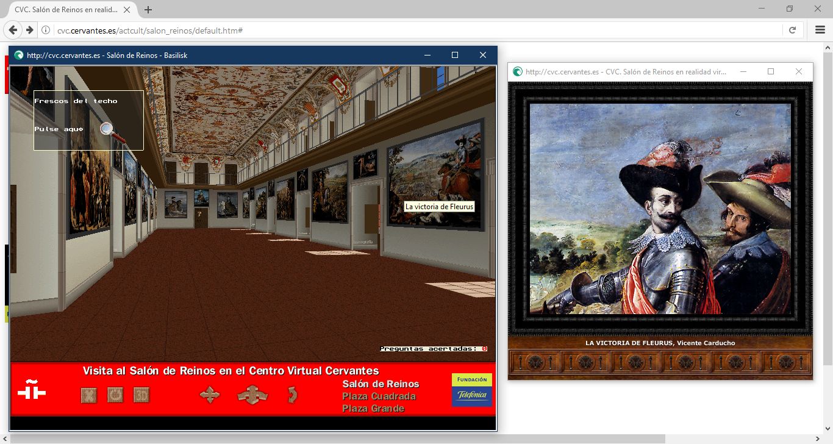Go back with the browser back arrow
Screen dimensions: 833x444
(x=13, y=30)
